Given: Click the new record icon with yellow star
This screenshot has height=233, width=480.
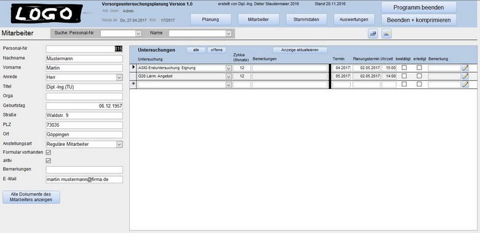Looking at the screenshot, I should point(386,34).
